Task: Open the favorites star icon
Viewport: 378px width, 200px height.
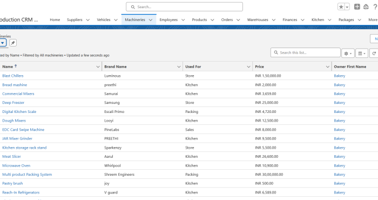Action: [x=341, y=6]
